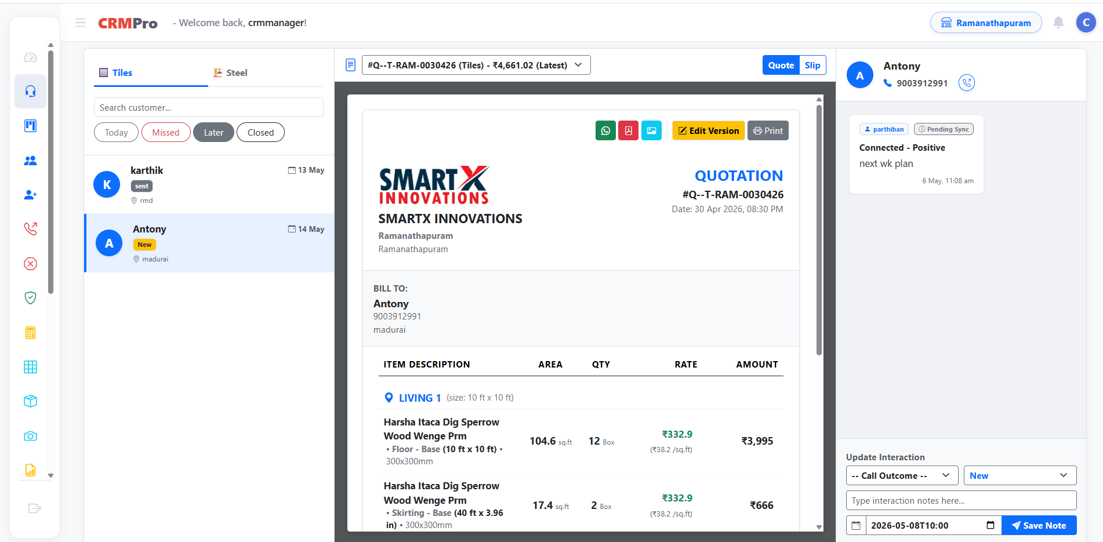Switch to the Tiles tab
This screenshot has width=1103, height=542.
(x=151, y=72)
